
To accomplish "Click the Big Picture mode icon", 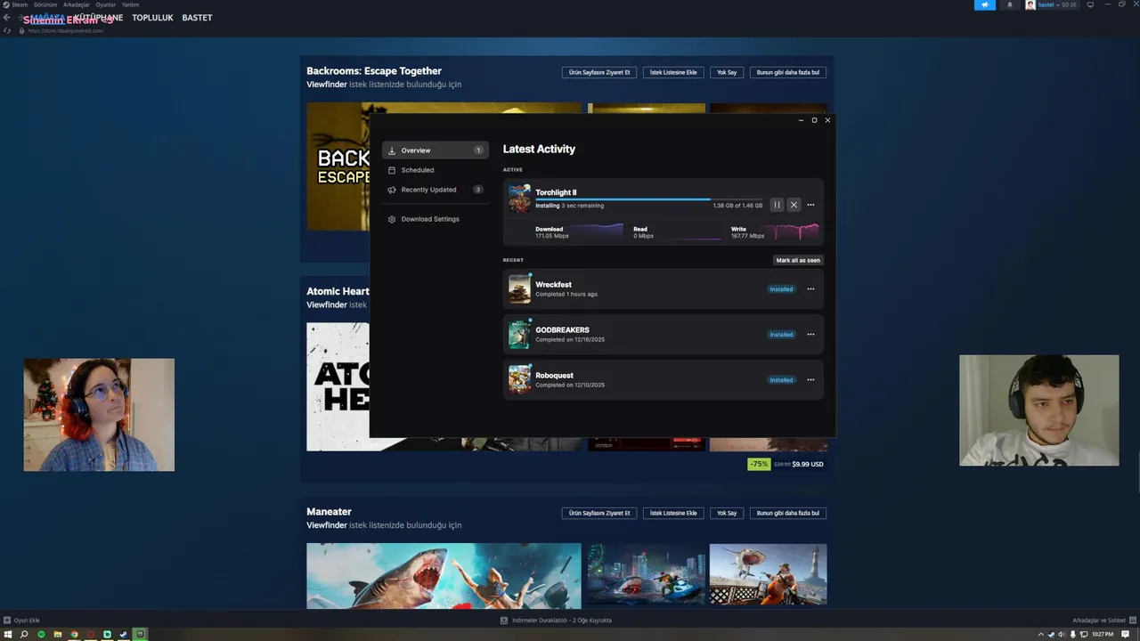I will tap(1090, 4).
